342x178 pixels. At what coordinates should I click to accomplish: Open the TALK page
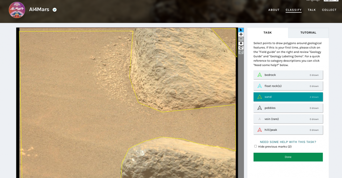[312, 10]
